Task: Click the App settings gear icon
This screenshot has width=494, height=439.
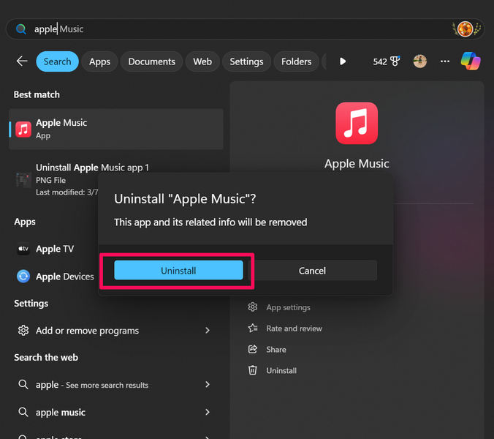Action: point(253,307)
